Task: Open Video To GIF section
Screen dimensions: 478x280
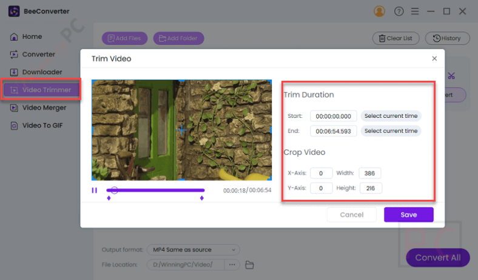Action: pos(36,126)
